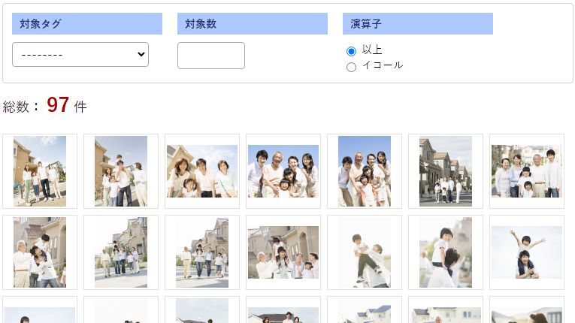575x323 pixels.
Task: Select the イコール radio button
Action: [351, 67]
